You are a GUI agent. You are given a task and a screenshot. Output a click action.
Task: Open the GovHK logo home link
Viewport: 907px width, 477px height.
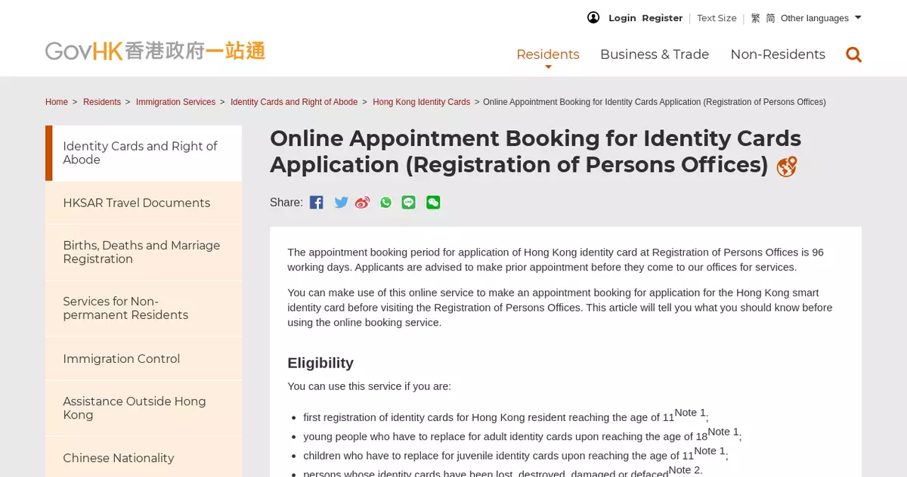pyautogui.click(x=155, y=51)
